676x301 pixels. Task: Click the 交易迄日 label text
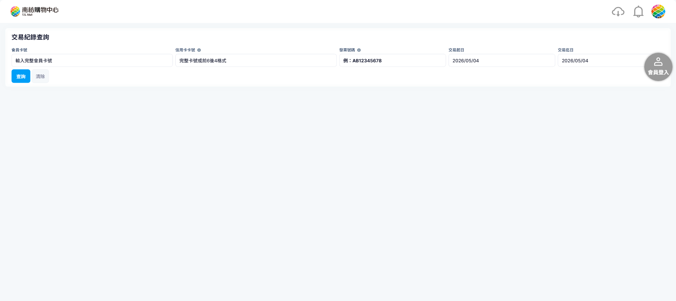tap(565, 50)
